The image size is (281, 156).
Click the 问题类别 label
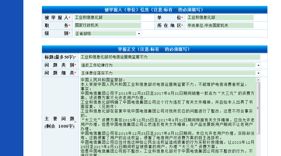(59, 65)
